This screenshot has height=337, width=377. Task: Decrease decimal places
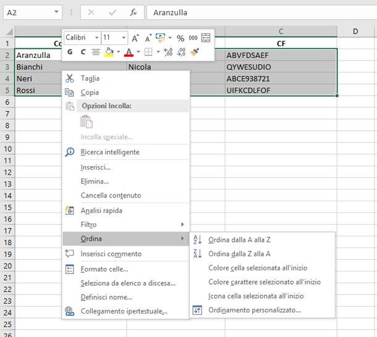(x=181, y=52)
